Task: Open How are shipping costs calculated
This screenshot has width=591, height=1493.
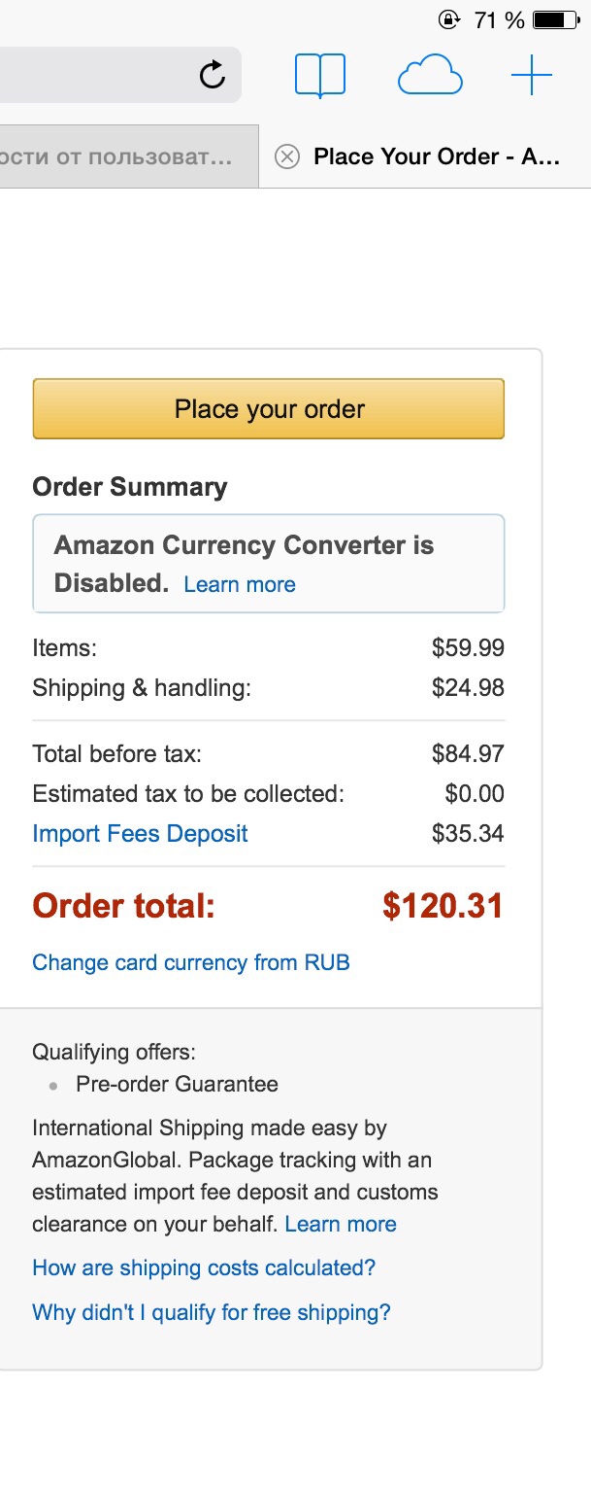Action: point(204,1267)
